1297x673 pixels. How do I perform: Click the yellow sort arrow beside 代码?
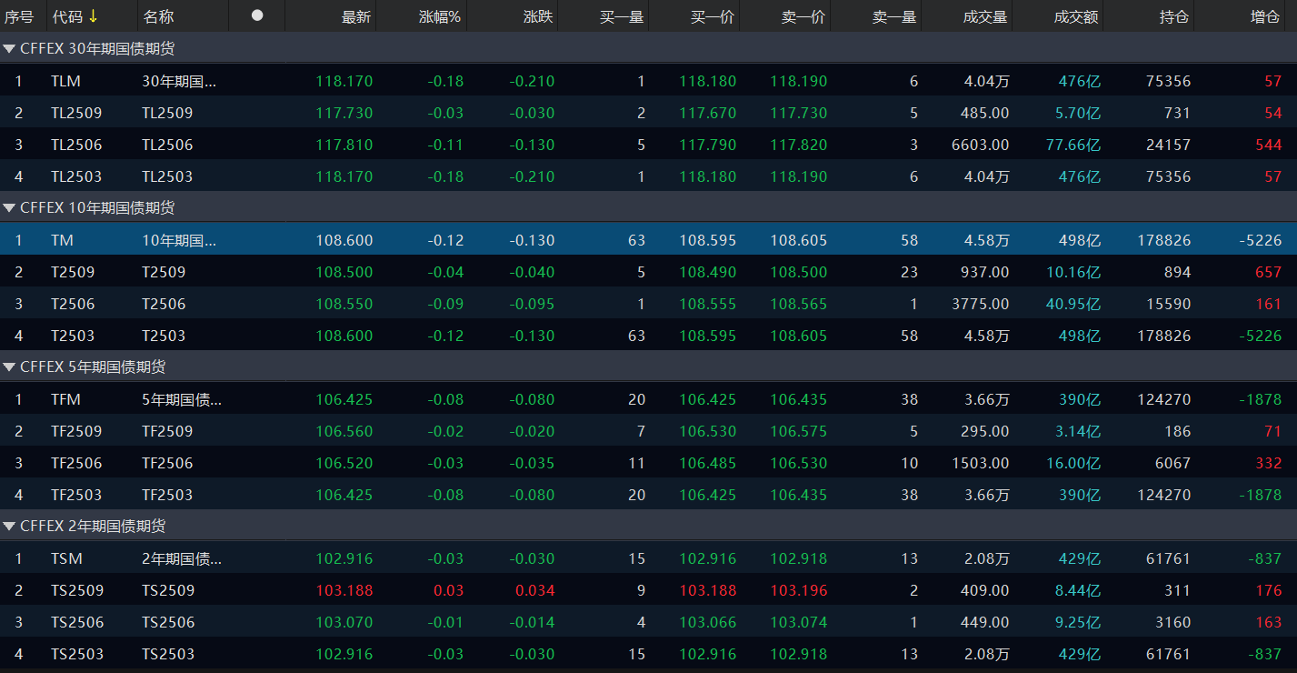coord(93,16)
